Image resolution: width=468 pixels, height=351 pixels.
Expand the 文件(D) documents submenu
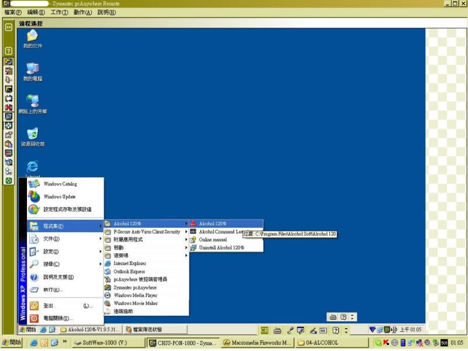click(x=66, y=239)
